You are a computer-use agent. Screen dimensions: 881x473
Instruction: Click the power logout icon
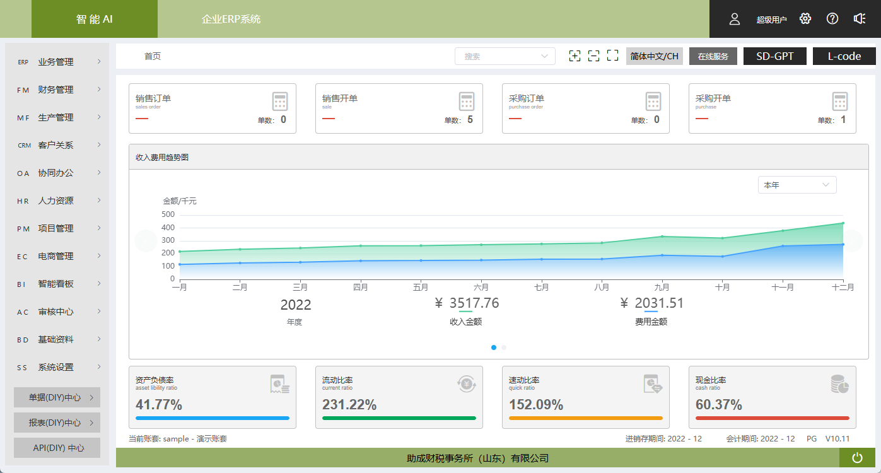tap(857, 458)
